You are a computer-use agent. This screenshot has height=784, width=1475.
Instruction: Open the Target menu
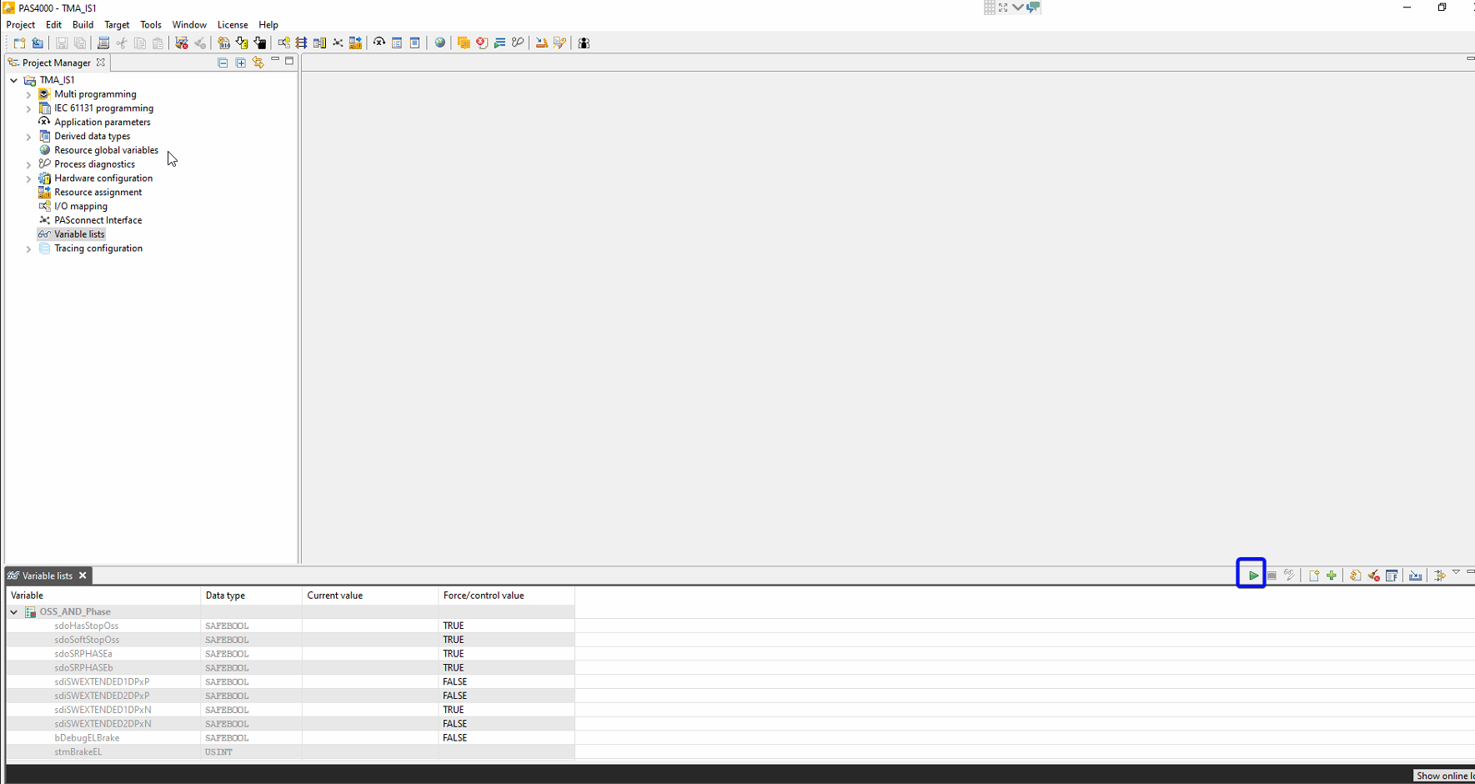tap(117, 25)
